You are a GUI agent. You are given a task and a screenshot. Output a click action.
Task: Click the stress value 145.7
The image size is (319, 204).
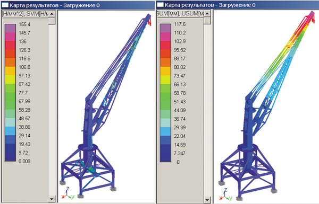[x=24, y=33]
